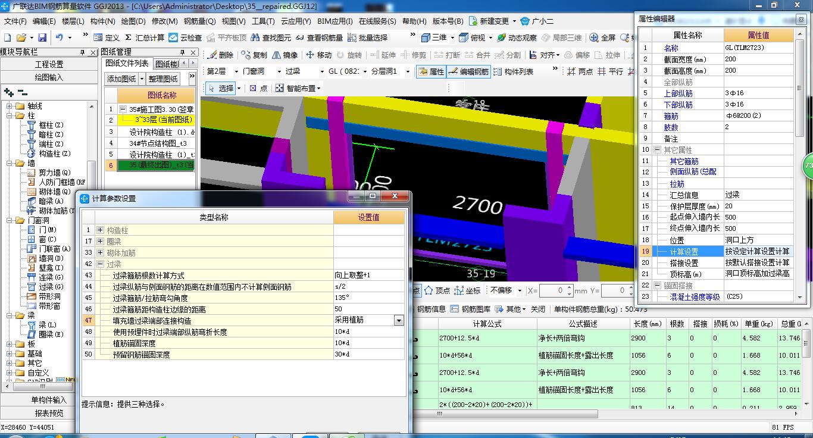Image resolution: width=813 pixels, height=438 pixels.
Task: Click 查看钢筋量 tool
Action: point(320,37)
